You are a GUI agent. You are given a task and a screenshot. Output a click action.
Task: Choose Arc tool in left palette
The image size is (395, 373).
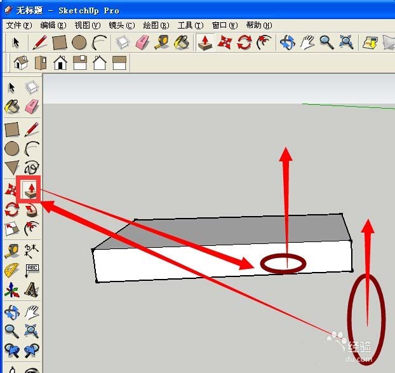coord(32,148)
